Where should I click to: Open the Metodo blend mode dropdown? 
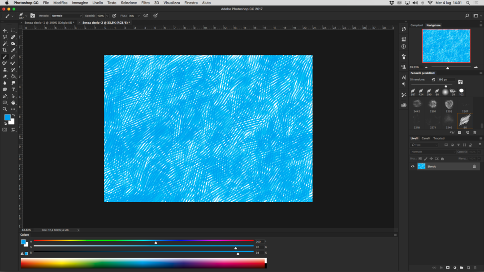click(66, 16)
